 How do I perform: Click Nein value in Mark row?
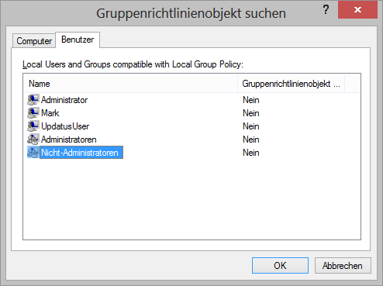click(251, 113)
